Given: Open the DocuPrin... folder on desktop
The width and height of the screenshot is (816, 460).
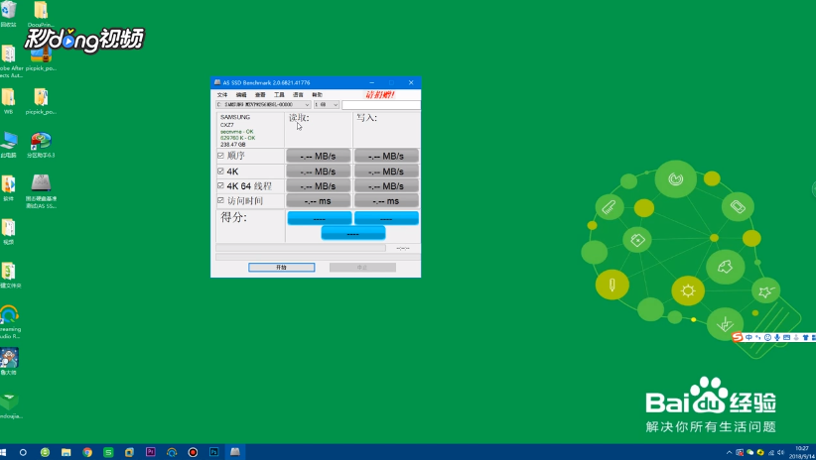Looking at the screenshot, I should [x=41, y=13].
